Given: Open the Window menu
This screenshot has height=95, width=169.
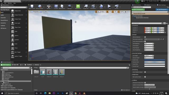Looking at the screenshot, I should point(10,3).
